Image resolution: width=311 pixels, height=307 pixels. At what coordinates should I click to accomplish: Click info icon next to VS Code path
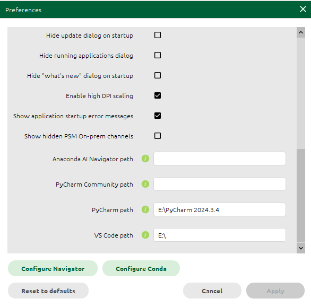click(145, 235)
